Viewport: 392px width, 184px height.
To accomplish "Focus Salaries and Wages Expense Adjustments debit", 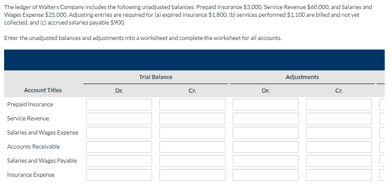I will (x=265, y=133).
